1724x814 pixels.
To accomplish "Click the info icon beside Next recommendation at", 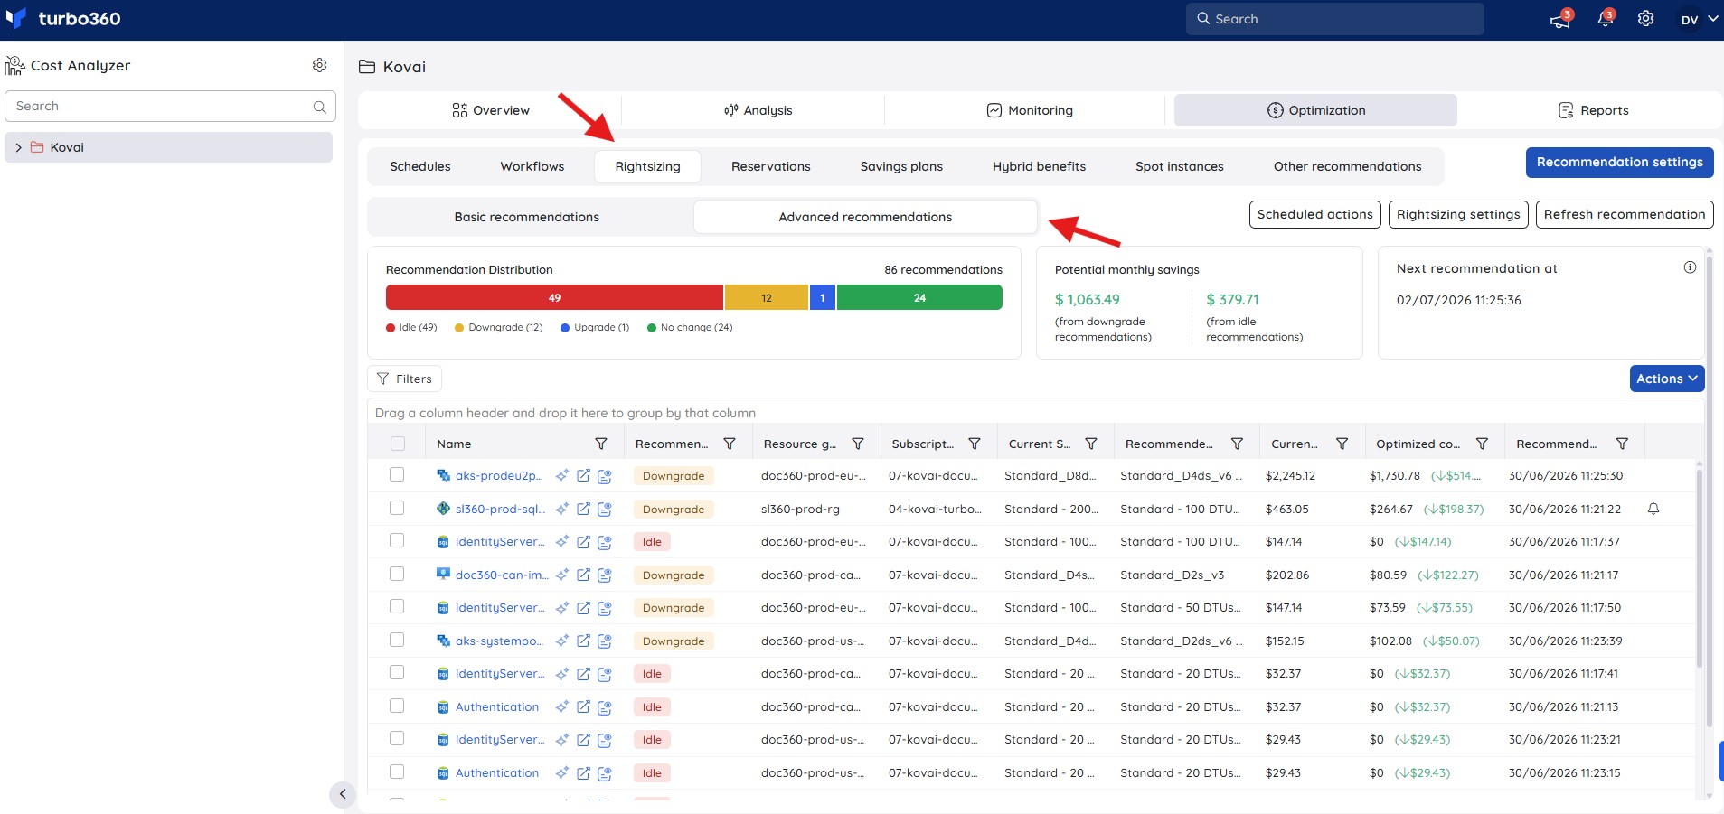I will (1690, 267).
